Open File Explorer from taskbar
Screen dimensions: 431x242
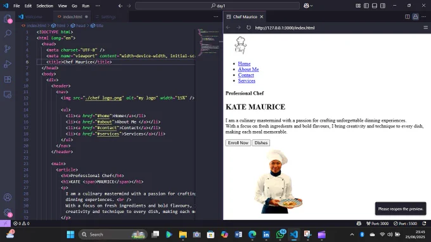183,234
